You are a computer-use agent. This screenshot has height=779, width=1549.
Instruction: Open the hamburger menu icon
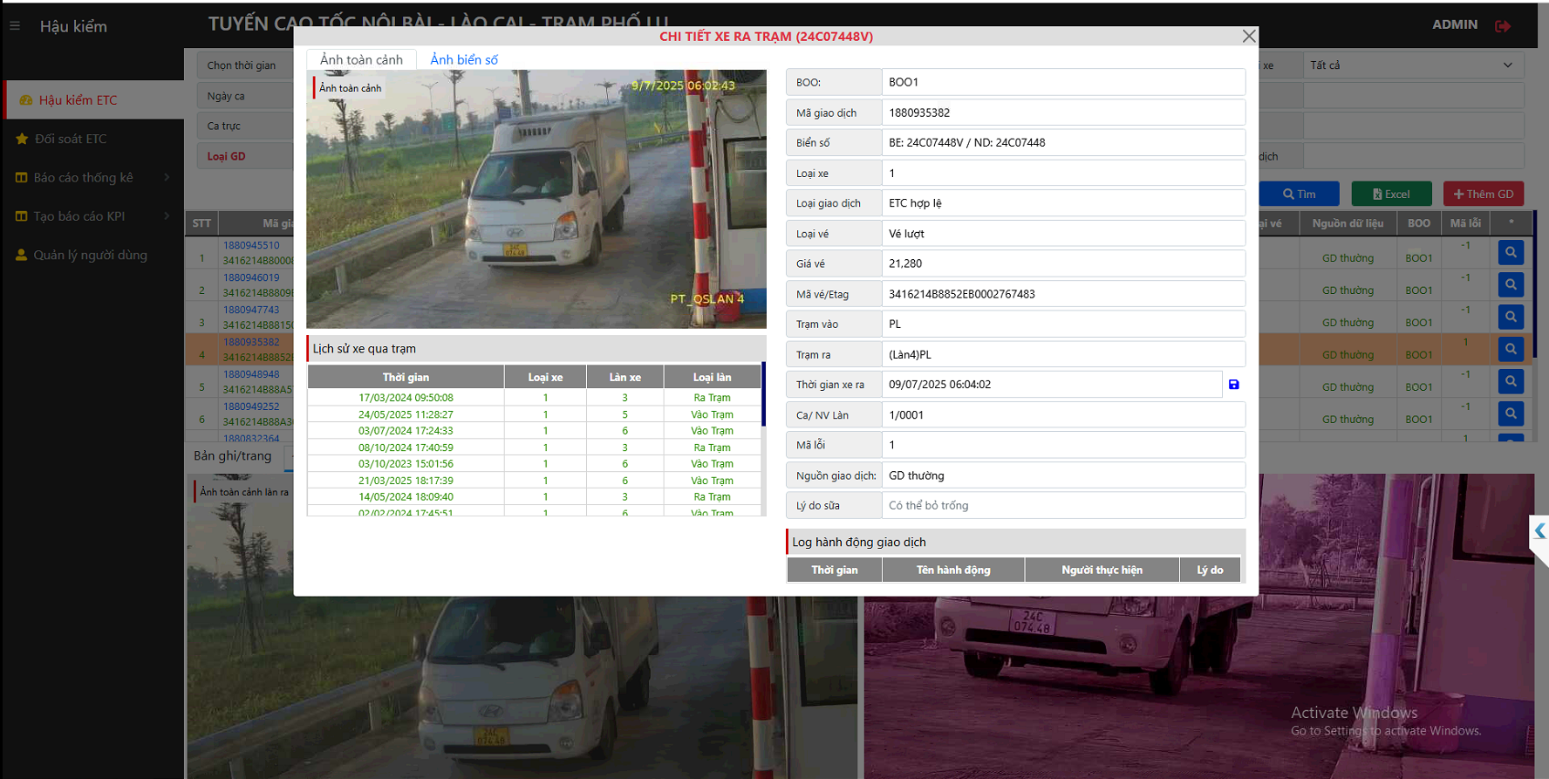coord(15,26)
